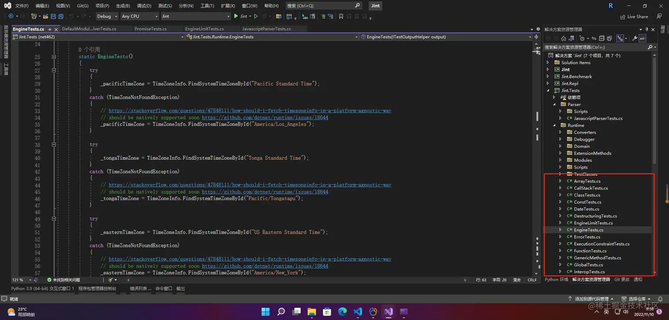Click the open file folder icon
This screenshot has width=669, height=320.
tap(46, 16)
